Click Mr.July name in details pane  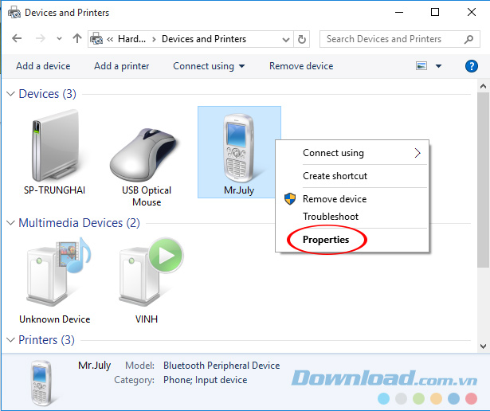(x=94, y=366)
